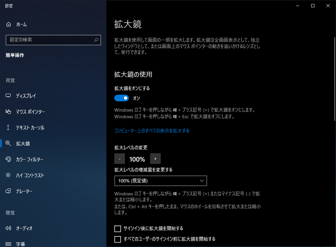The image size is (336, 247).
Task: Open コンピューター上のすべての表示を拡大する link
Action: click(152, 131)
